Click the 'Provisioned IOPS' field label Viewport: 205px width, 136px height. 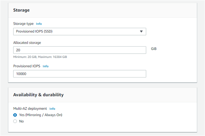(27, 66)
